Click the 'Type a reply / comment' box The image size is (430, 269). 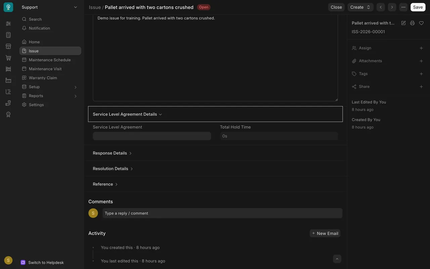click(222, 213)
